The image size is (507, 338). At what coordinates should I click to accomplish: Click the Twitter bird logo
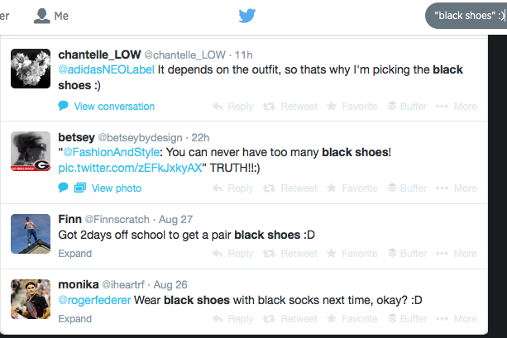(x=249, y=16)
